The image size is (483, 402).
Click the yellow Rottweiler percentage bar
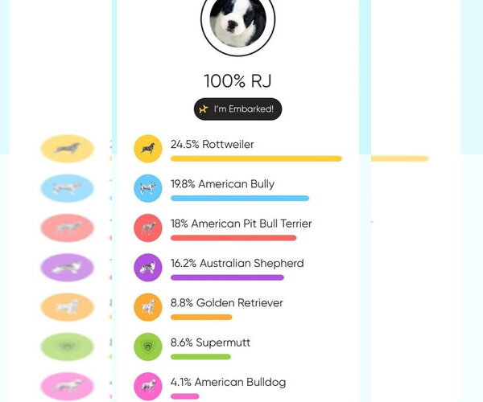256,159
